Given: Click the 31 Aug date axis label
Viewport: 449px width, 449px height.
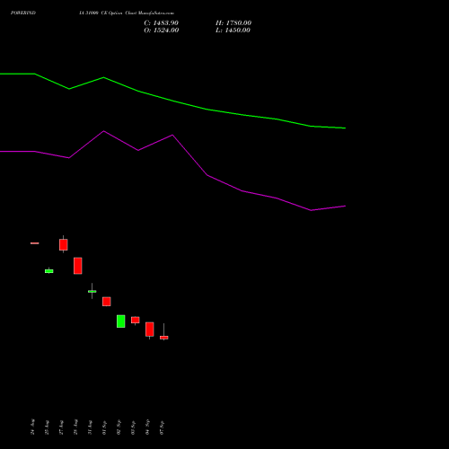Looking at the screenshot, I should [x=90, y=427].
